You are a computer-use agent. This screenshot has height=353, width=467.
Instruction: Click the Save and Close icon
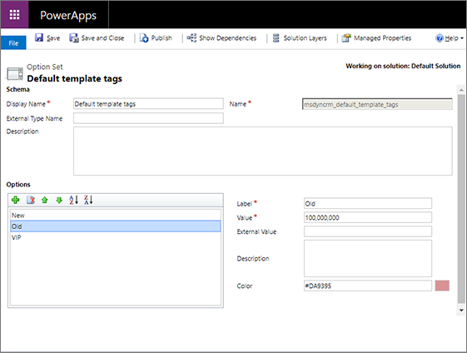tap(73, 37)
